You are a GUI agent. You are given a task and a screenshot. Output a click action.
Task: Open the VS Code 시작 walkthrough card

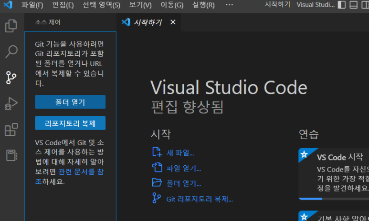tap(334, 174)
